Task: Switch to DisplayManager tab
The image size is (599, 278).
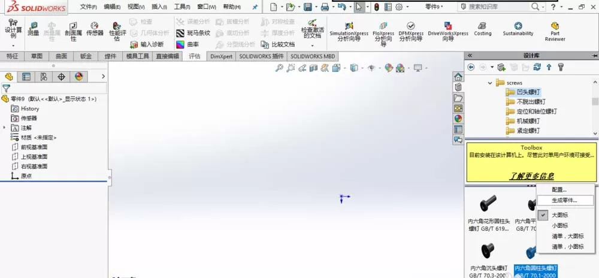Action: (x=78, y=77)
